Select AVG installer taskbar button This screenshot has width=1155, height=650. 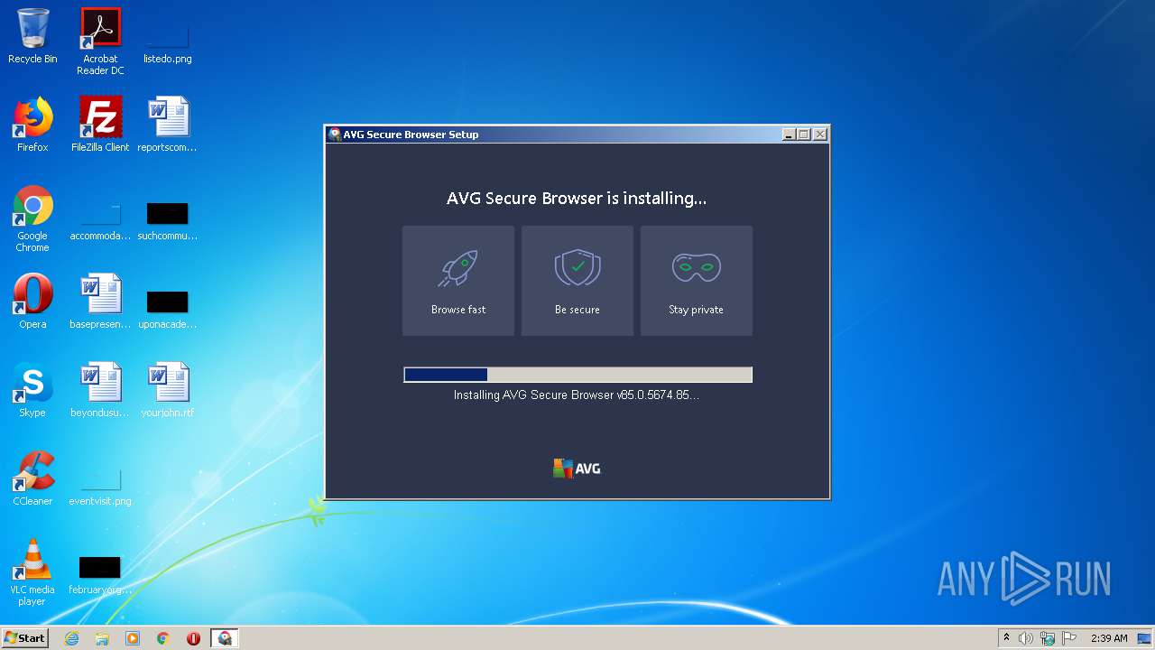click(225, 638)
